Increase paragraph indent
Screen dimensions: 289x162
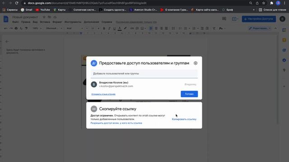(x=207, y=28)
